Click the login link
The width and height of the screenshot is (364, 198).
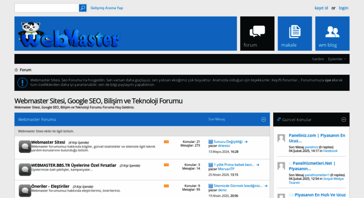(343, 8)
